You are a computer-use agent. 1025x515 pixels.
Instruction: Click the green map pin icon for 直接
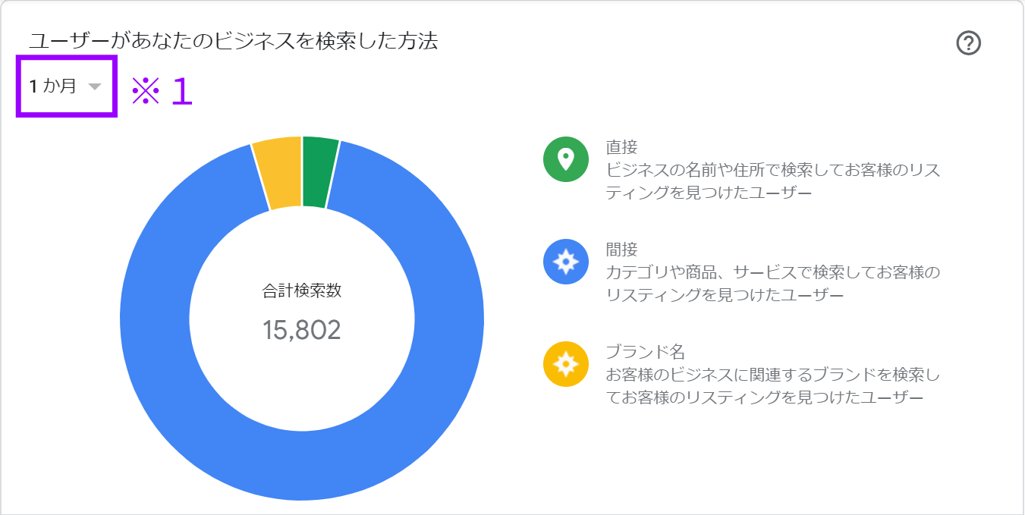pos(566,159)
